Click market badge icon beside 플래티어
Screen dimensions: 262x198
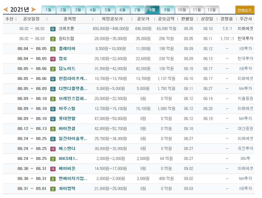(53, 49)
